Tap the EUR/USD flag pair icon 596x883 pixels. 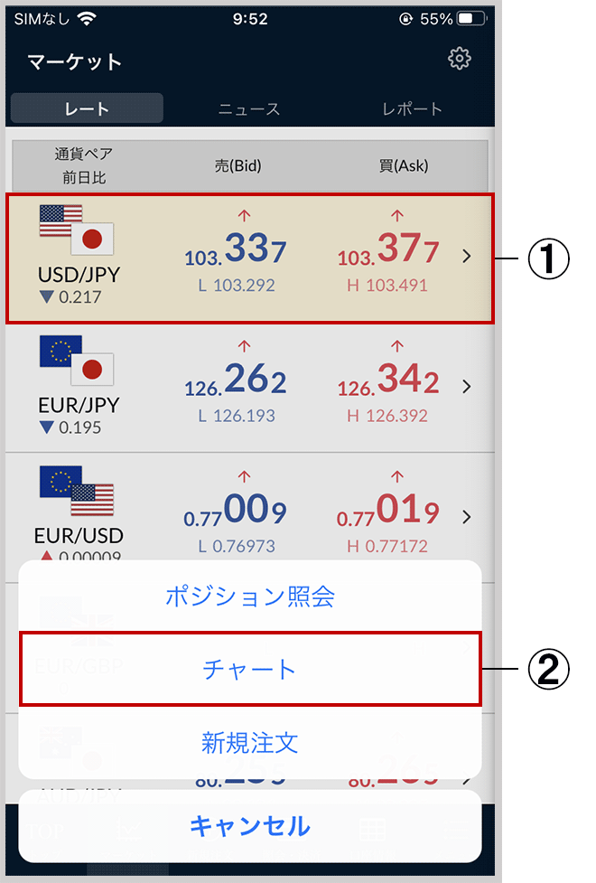[x=77, y=491]
